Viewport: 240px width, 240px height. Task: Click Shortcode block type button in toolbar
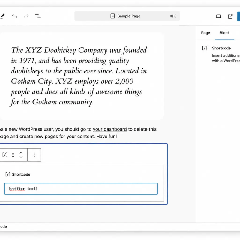(5, 155)
